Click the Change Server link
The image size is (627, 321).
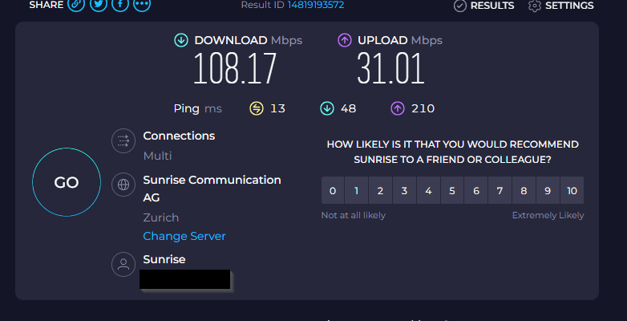pos(184,236)
